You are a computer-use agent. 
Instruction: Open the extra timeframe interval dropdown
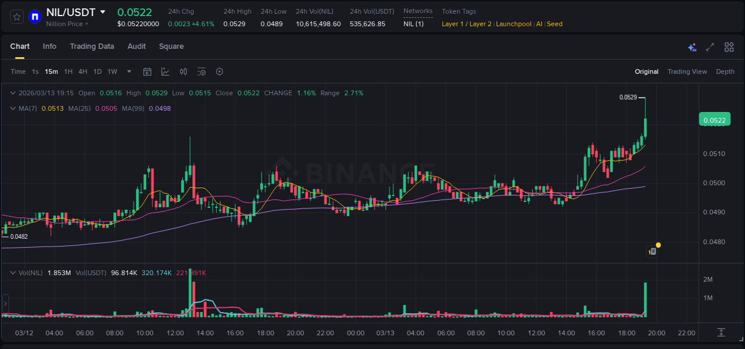point(128,71)
